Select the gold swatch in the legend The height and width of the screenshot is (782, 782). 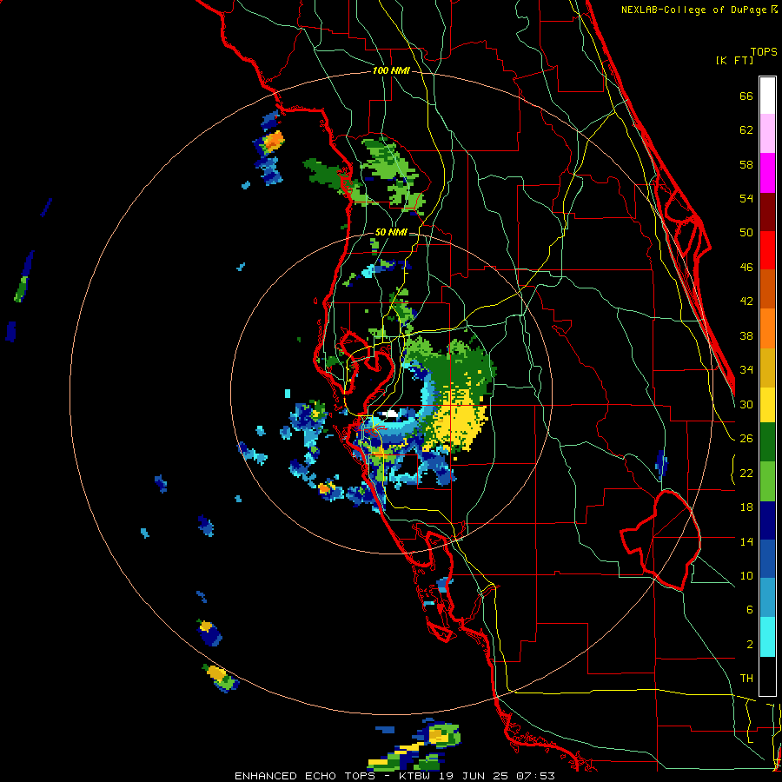[767, 368]
